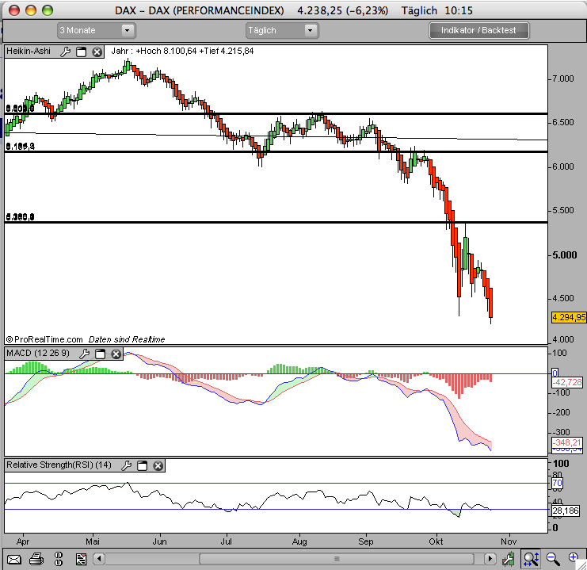Click the Okt month label on time axis
This screenshot has height=570, width=587.
(436, 541)
